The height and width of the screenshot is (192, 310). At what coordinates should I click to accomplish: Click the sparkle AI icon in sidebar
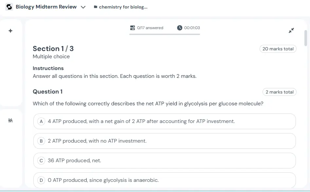coord(10,31)
